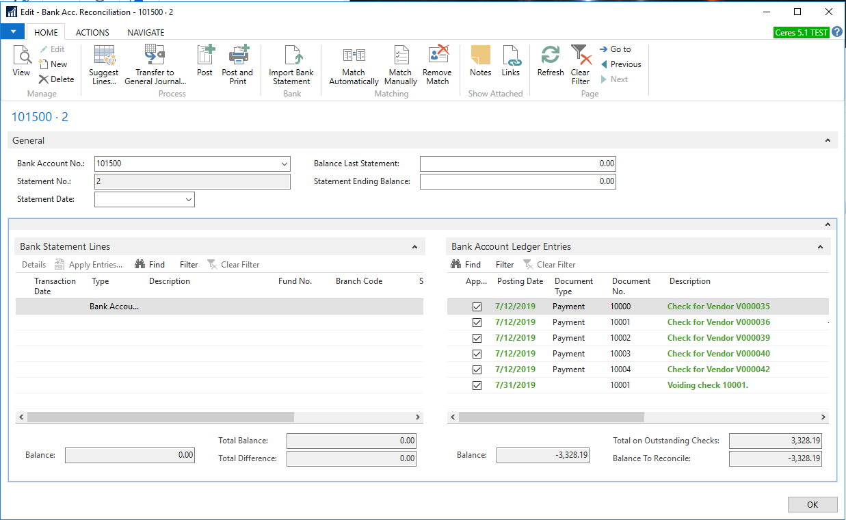Open the NAVIGATE ribbon tab

(146, 32)
